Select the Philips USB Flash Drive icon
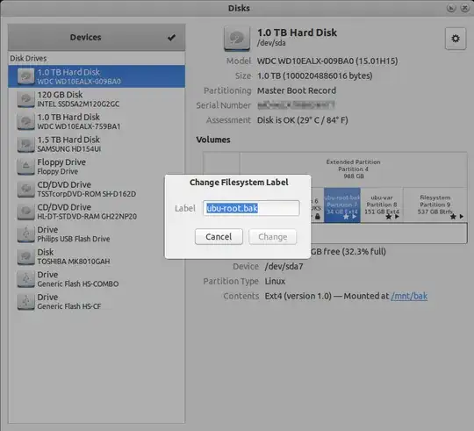This screenshot has width=474, height=431. point(26,234)
